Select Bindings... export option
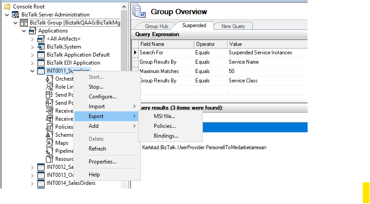Image resolution: width=370 pixels, height=204 pixels. [170, 136]
